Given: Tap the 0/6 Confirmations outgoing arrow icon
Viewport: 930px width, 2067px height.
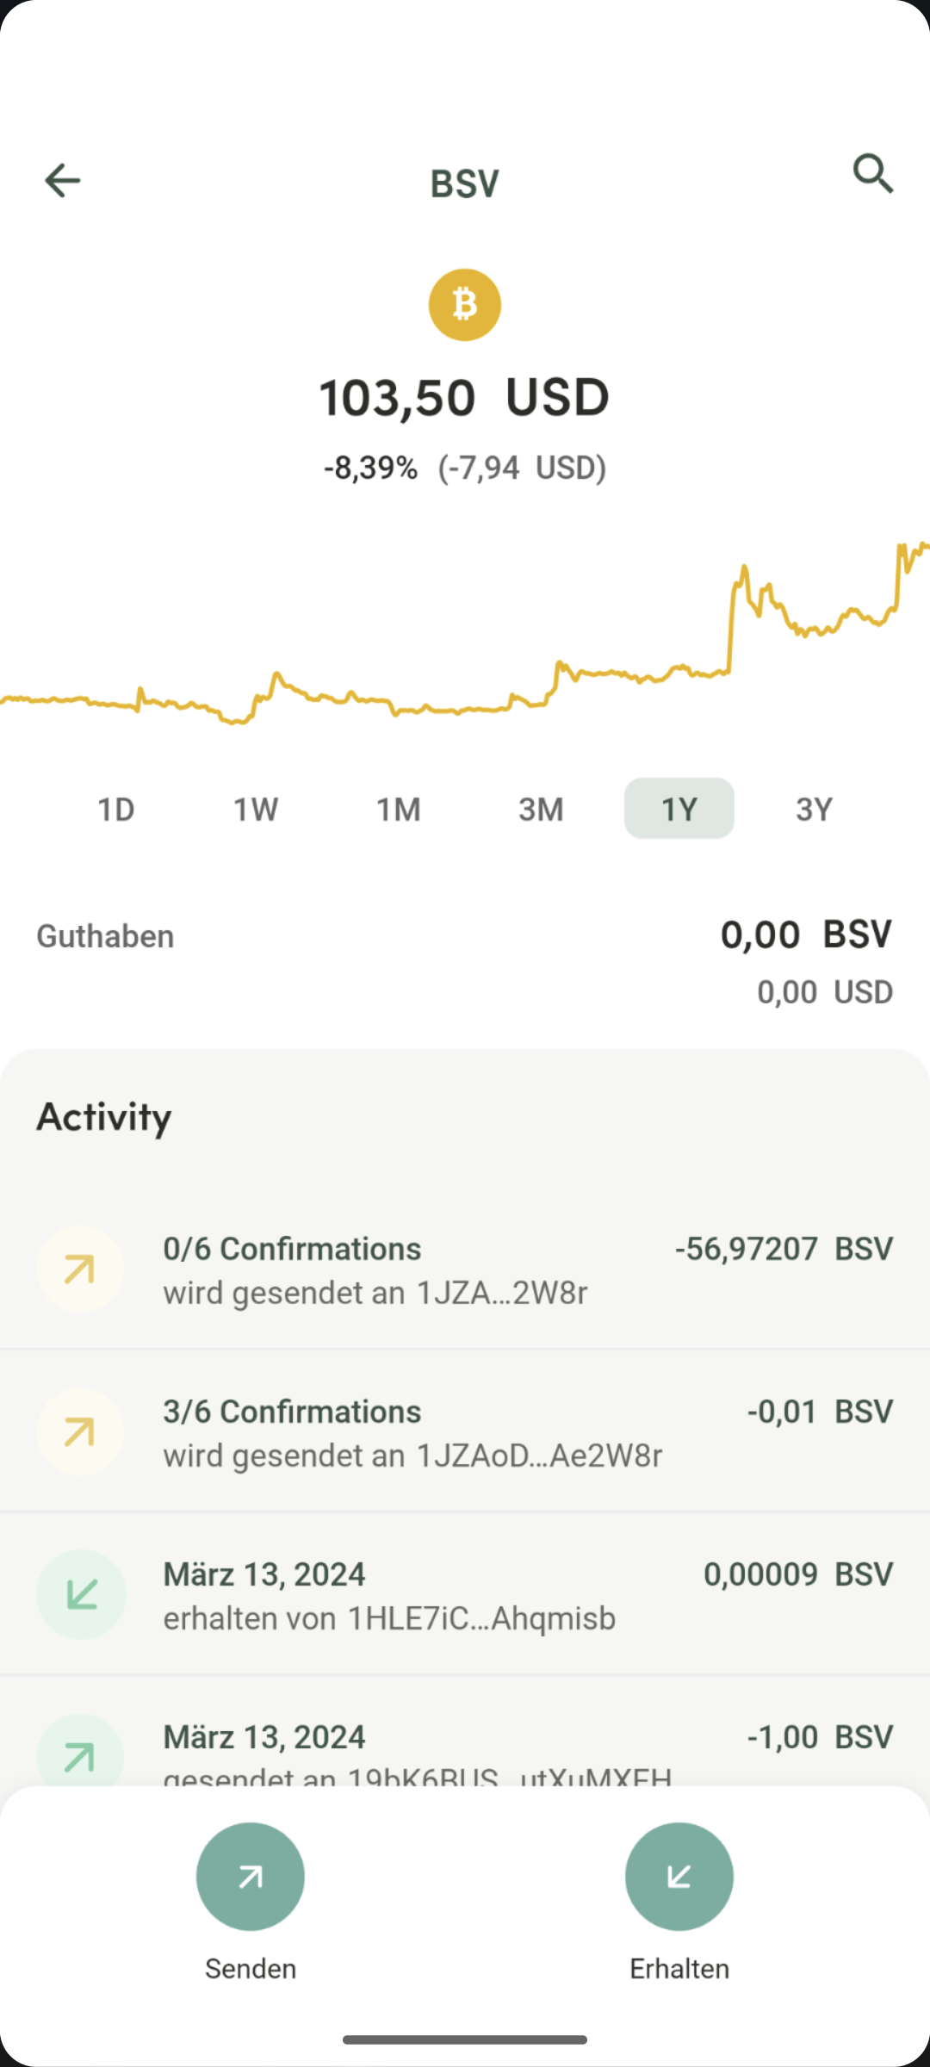Looking at the screenshot, I should [x=80, y=1269].
